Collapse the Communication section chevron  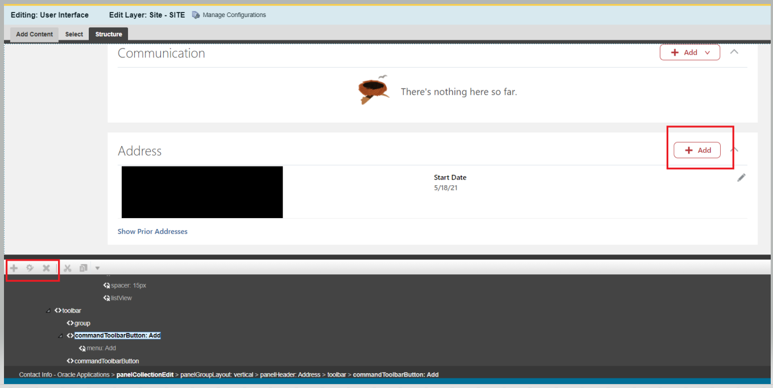pyautogui.click(x=734, y=51)
